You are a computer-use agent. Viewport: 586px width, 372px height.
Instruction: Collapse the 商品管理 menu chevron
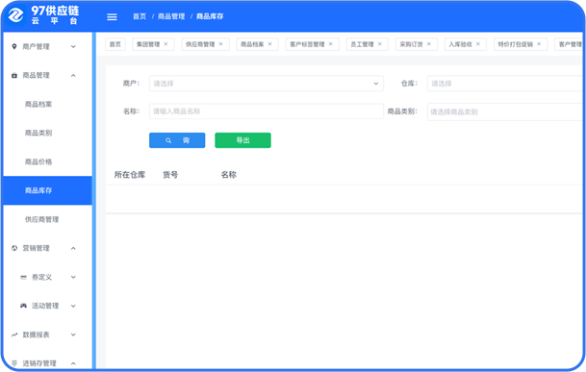click(73, 75)
